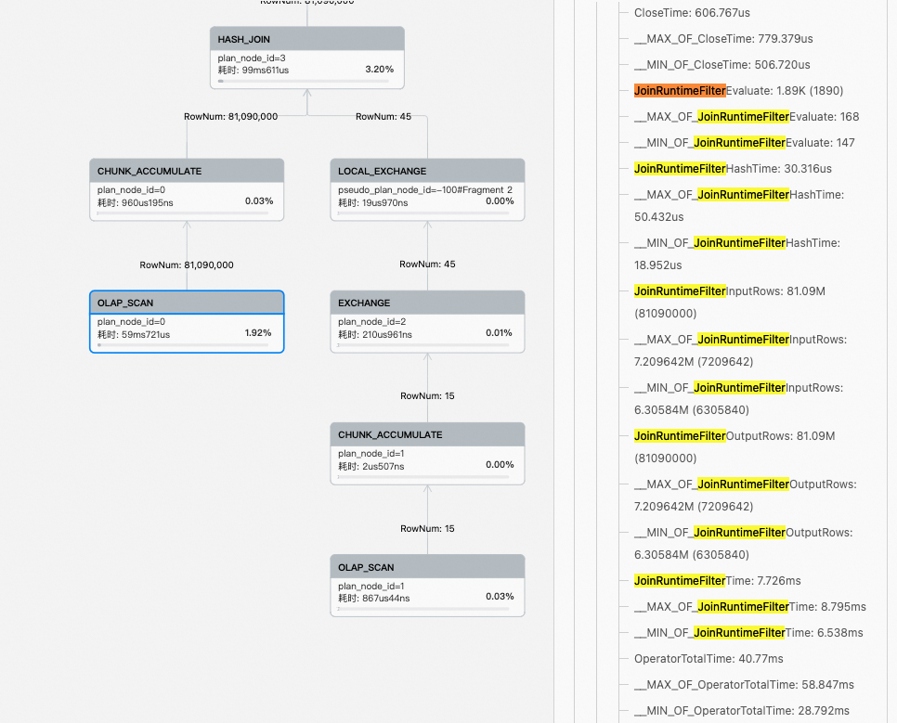Select __MAX_OF_JoinRuntimeFilterEvaluate: 168 entry
Image resolution: width=897 pixels, height=723 pixels.
tap(747, 117)
